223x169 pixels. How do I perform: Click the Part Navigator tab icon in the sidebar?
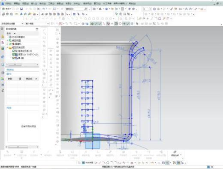click(x=3, y=43)
